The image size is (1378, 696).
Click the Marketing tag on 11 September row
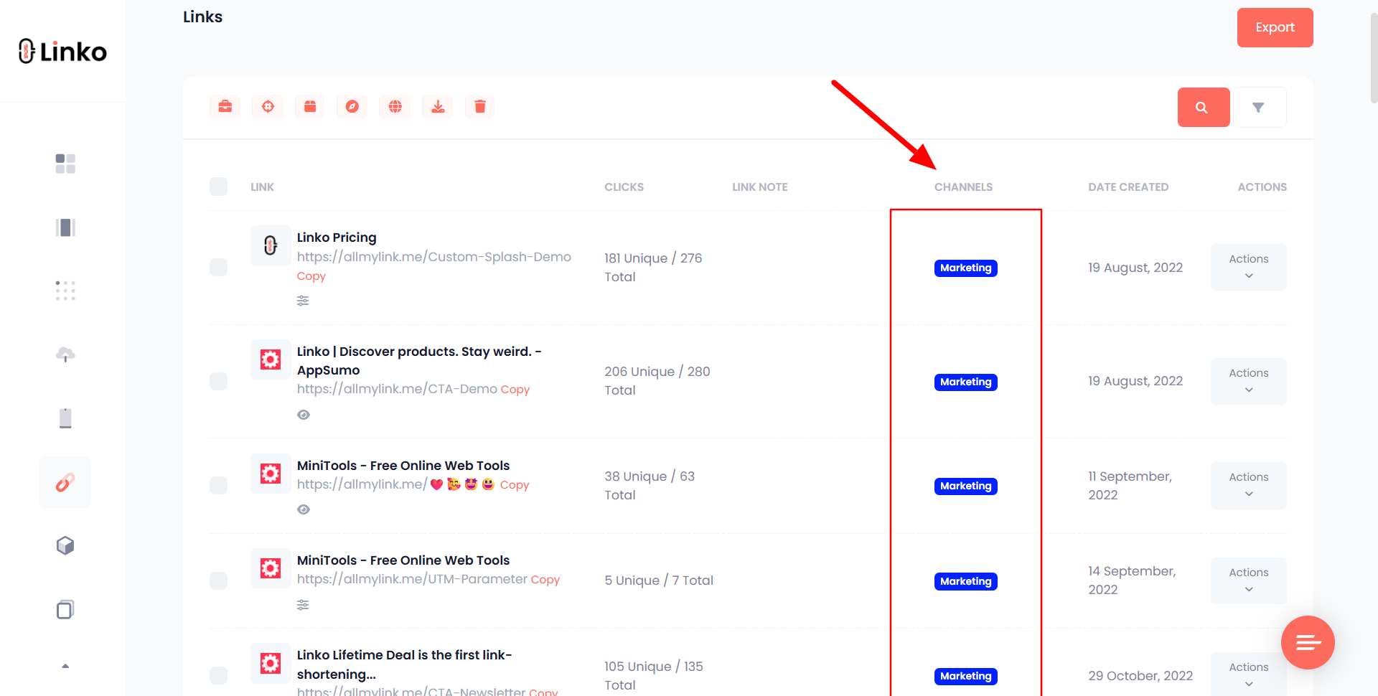click(x=965, y=486)
